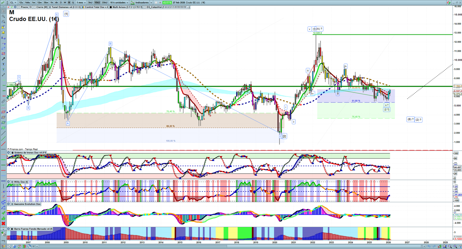
Task: Click the share icon in bottom bar
Action: click(9, 246)
